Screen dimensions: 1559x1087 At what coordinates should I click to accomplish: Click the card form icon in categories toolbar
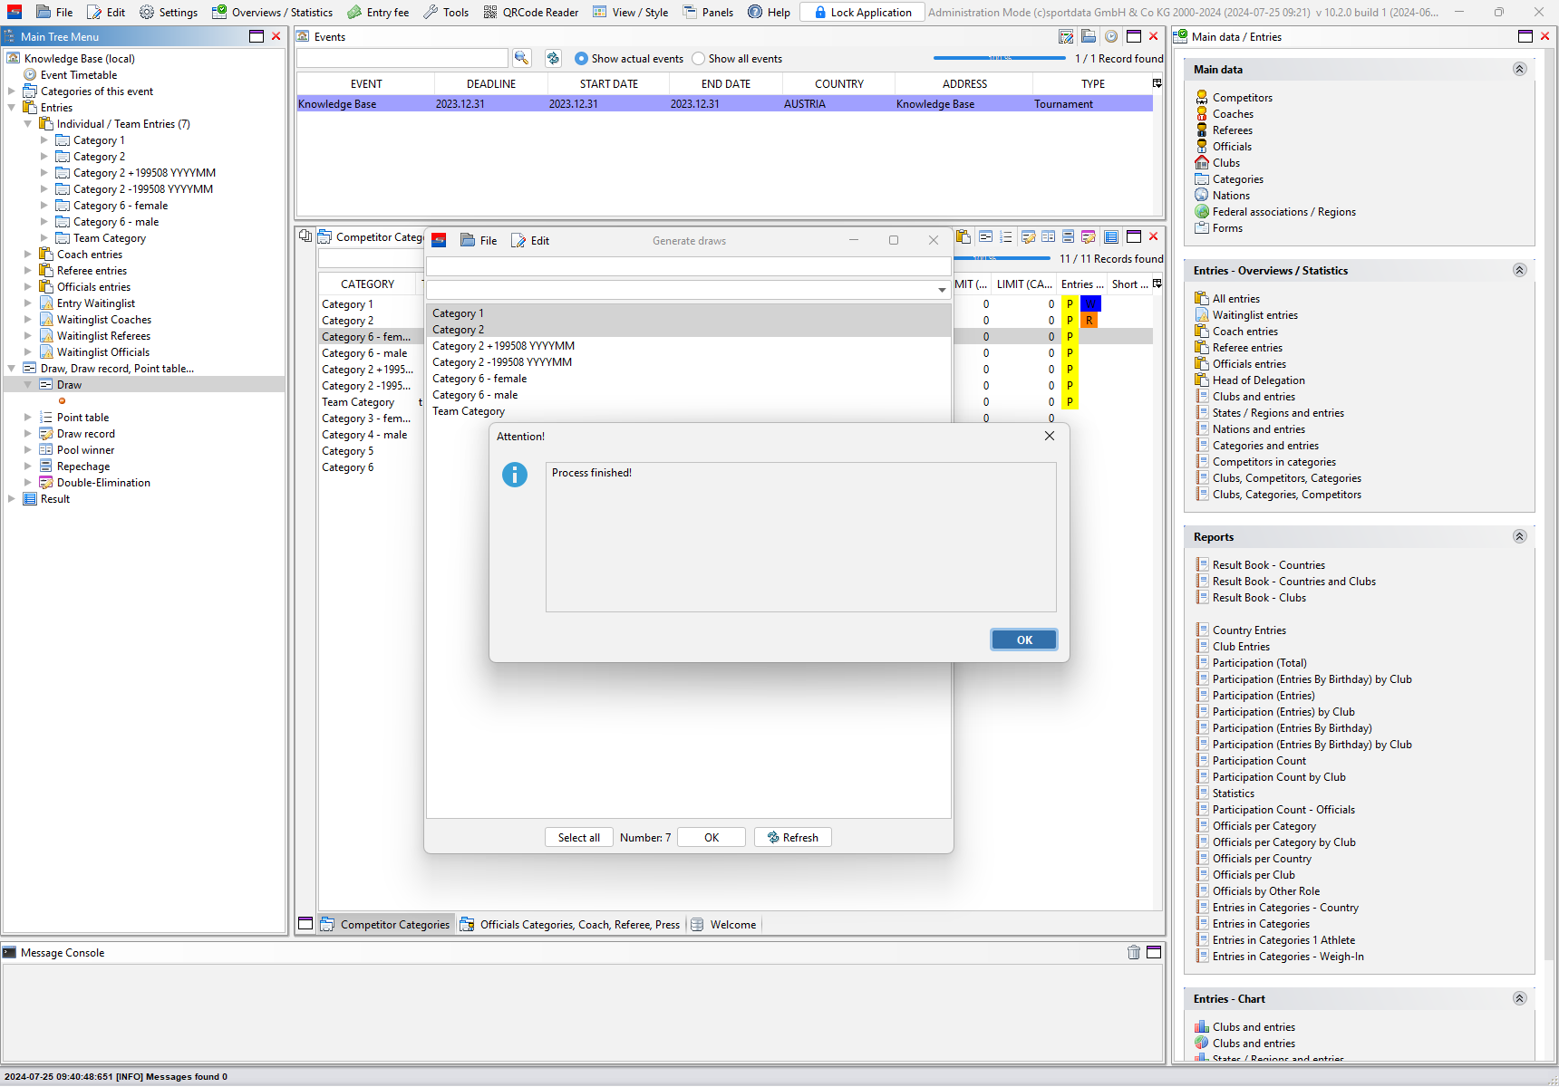point(985,236)
